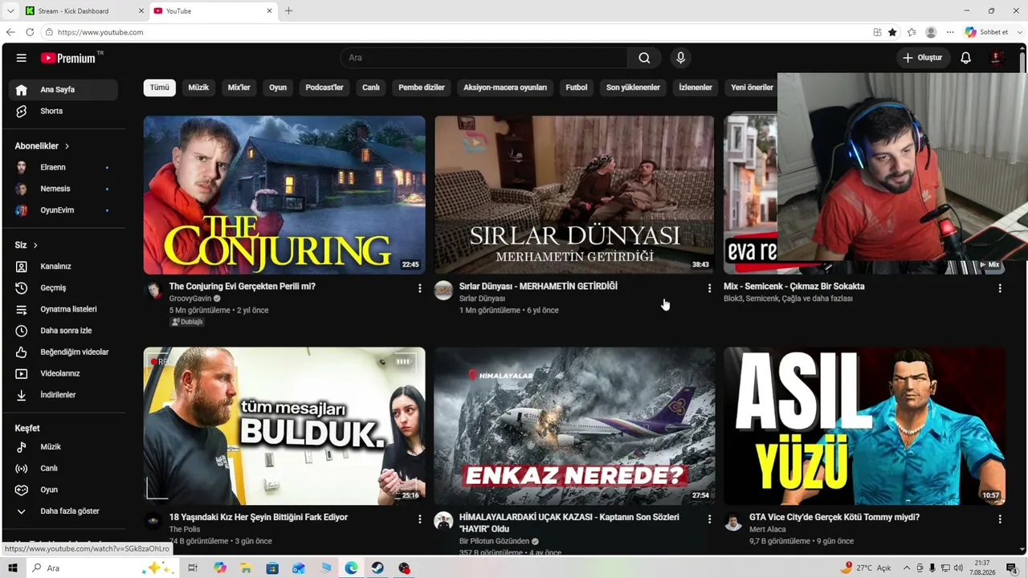Open the browser settings ellipsis menu
This screenshot has width=1028, height=578.
[950, 32]
